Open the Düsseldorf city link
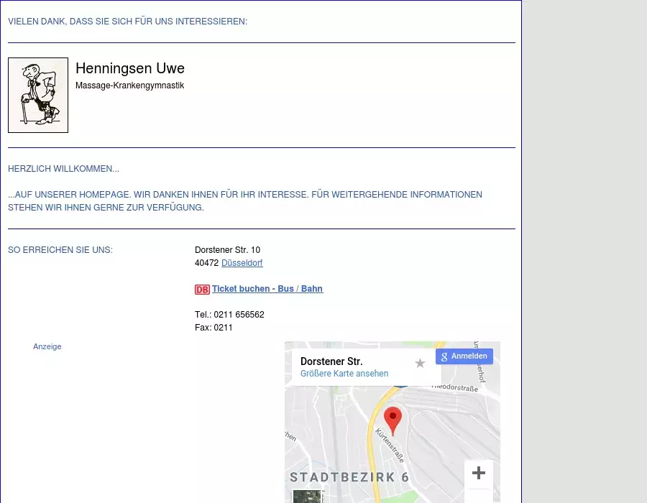 242,263
